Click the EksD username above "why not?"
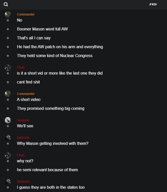 21,155
